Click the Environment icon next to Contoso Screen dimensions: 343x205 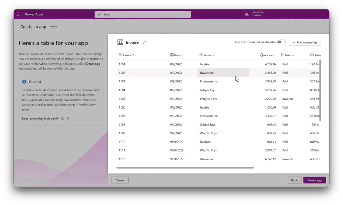click(x=247, y=14)
